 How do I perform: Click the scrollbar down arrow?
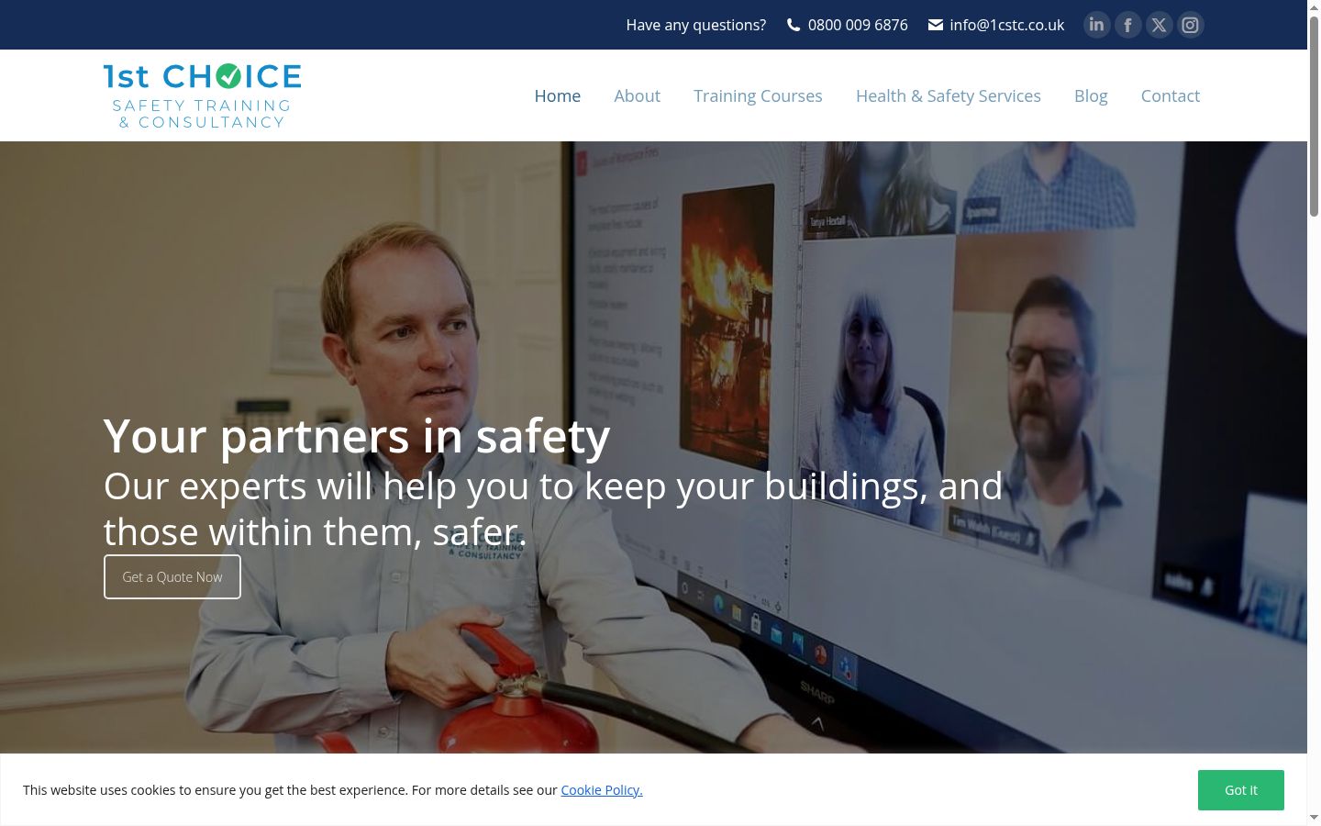click(1314, 817)
